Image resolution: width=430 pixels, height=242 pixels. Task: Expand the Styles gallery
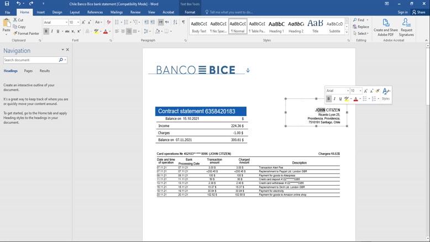point(347,33)
